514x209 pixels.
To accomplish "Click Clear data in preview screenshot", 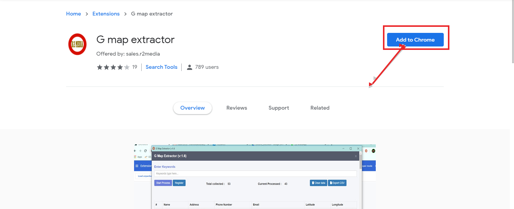I will (x=318, y=183).
